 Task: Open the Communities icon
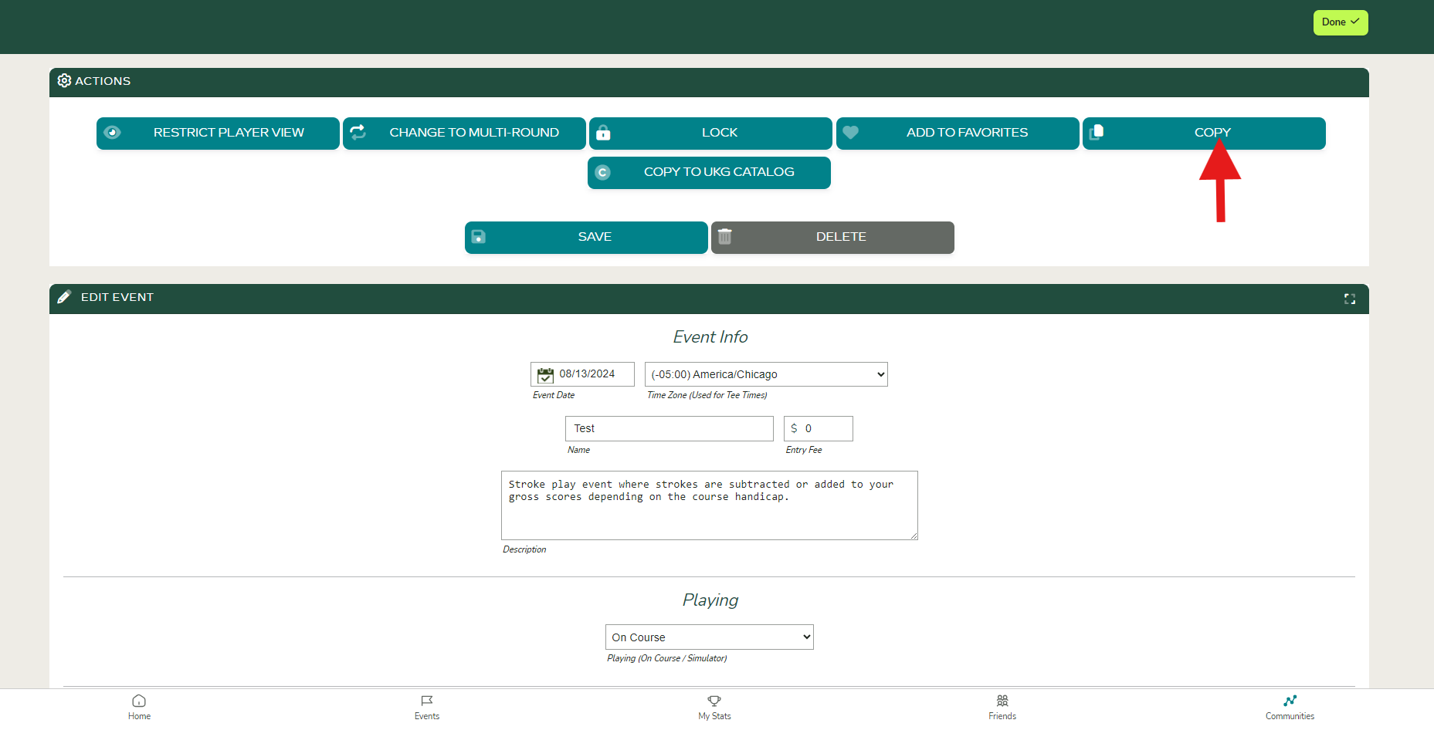[1290, 701]
